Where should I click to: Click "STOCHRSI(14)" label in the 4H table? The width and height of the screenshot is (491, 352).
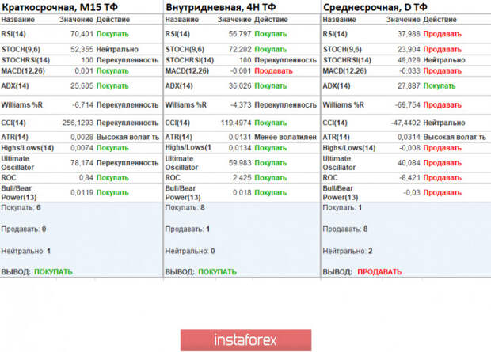pyautogui.click(x=189, y=60)
